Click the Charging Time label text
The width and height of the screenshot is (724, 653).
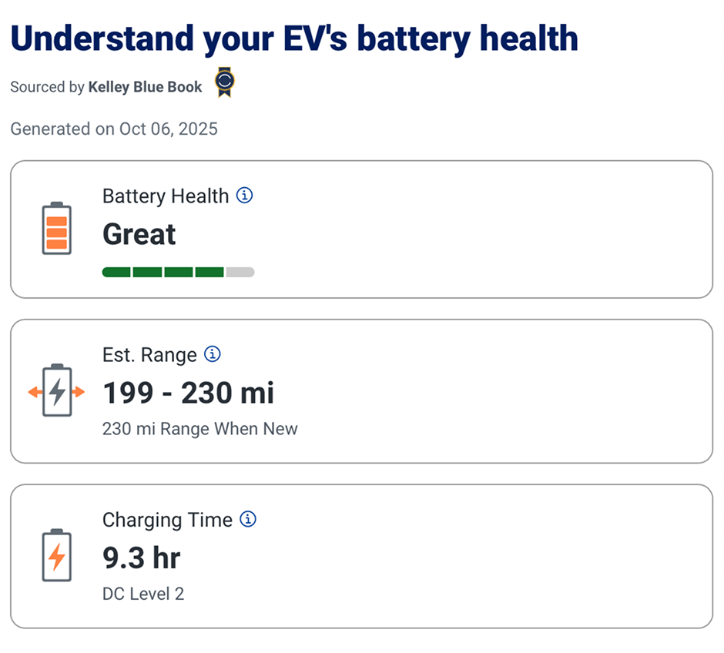tap(167, 520)
